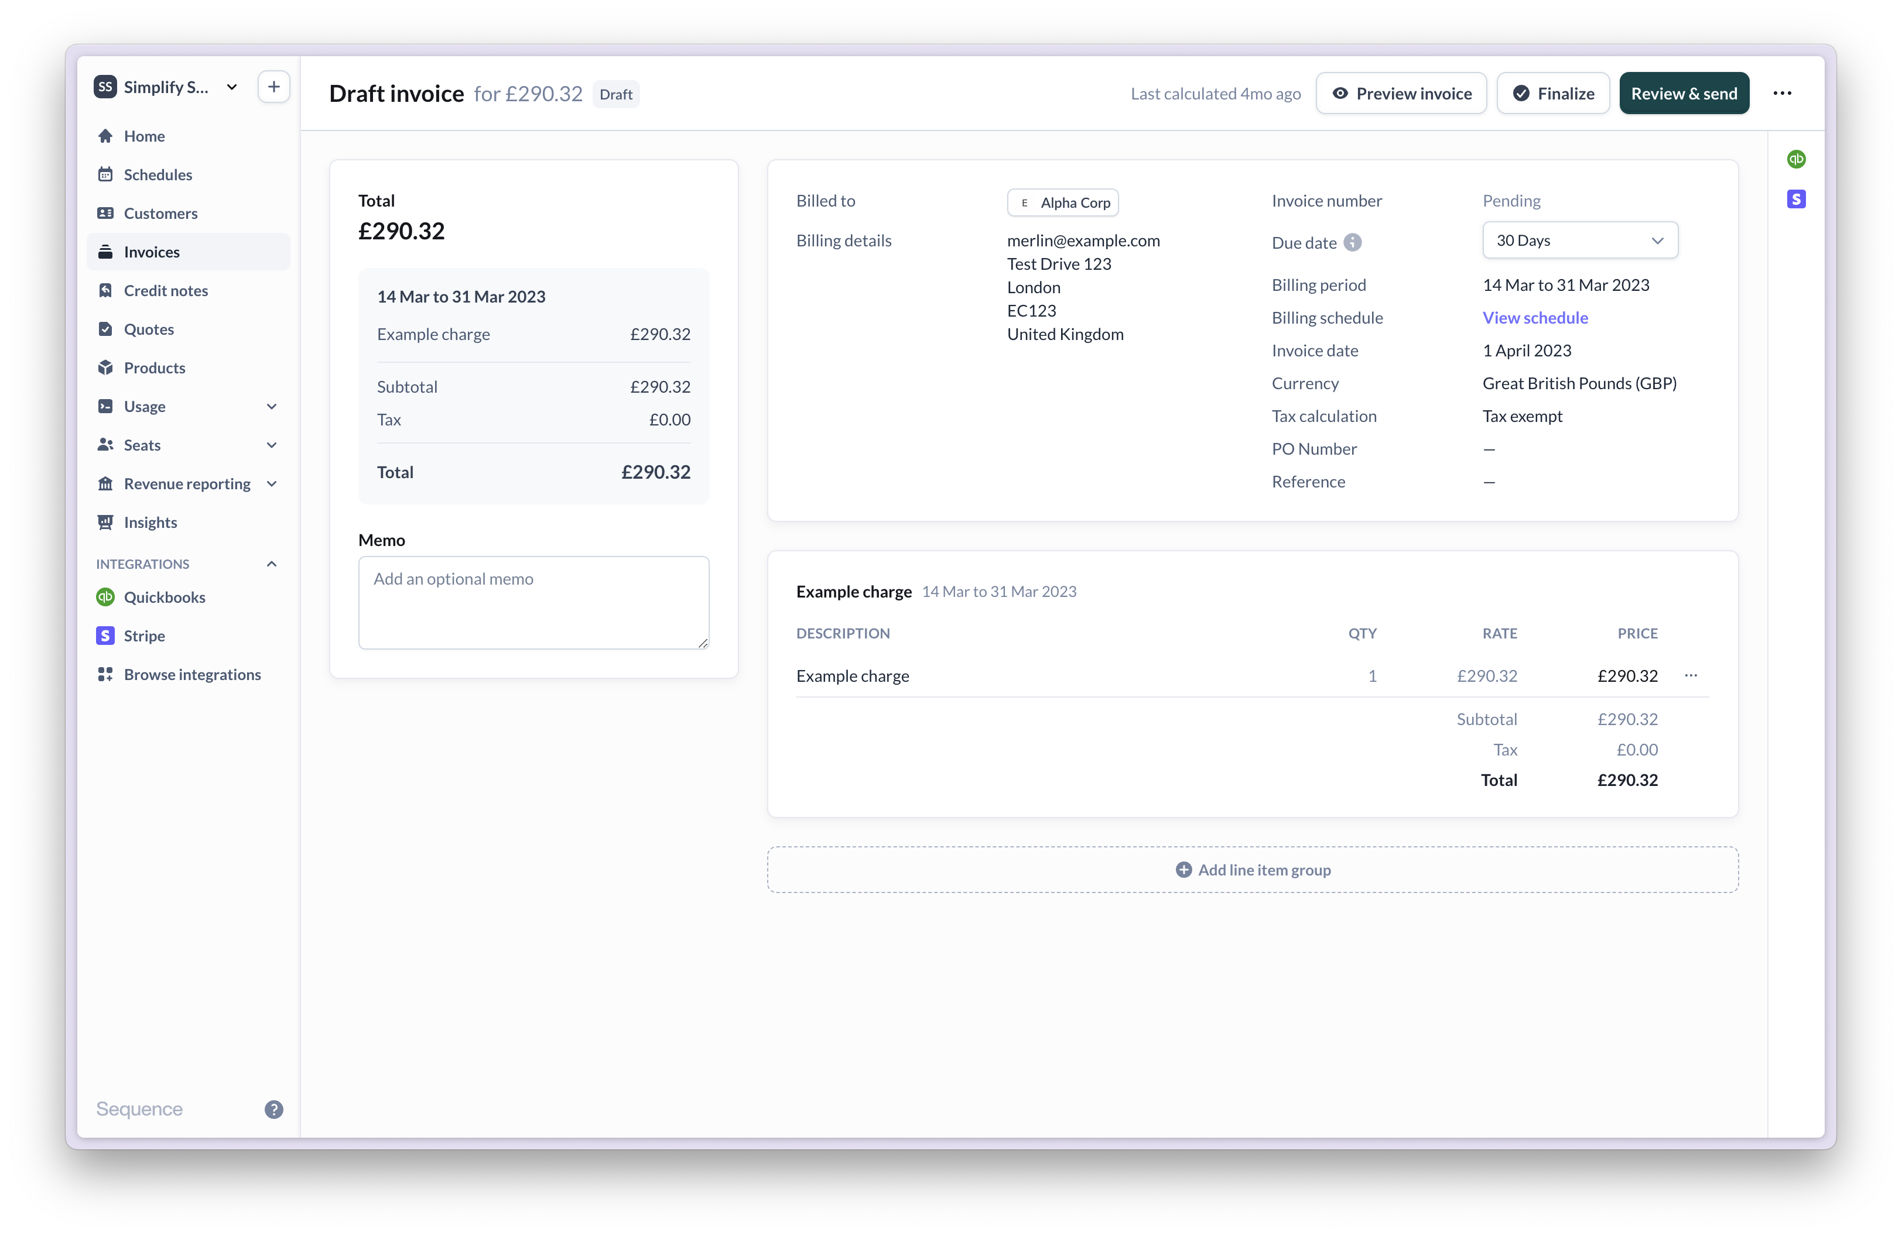The image size is (1902, 1236).
Task: Click the Due date info icon
Action: pyautogui.click(x=1352, y=243)
